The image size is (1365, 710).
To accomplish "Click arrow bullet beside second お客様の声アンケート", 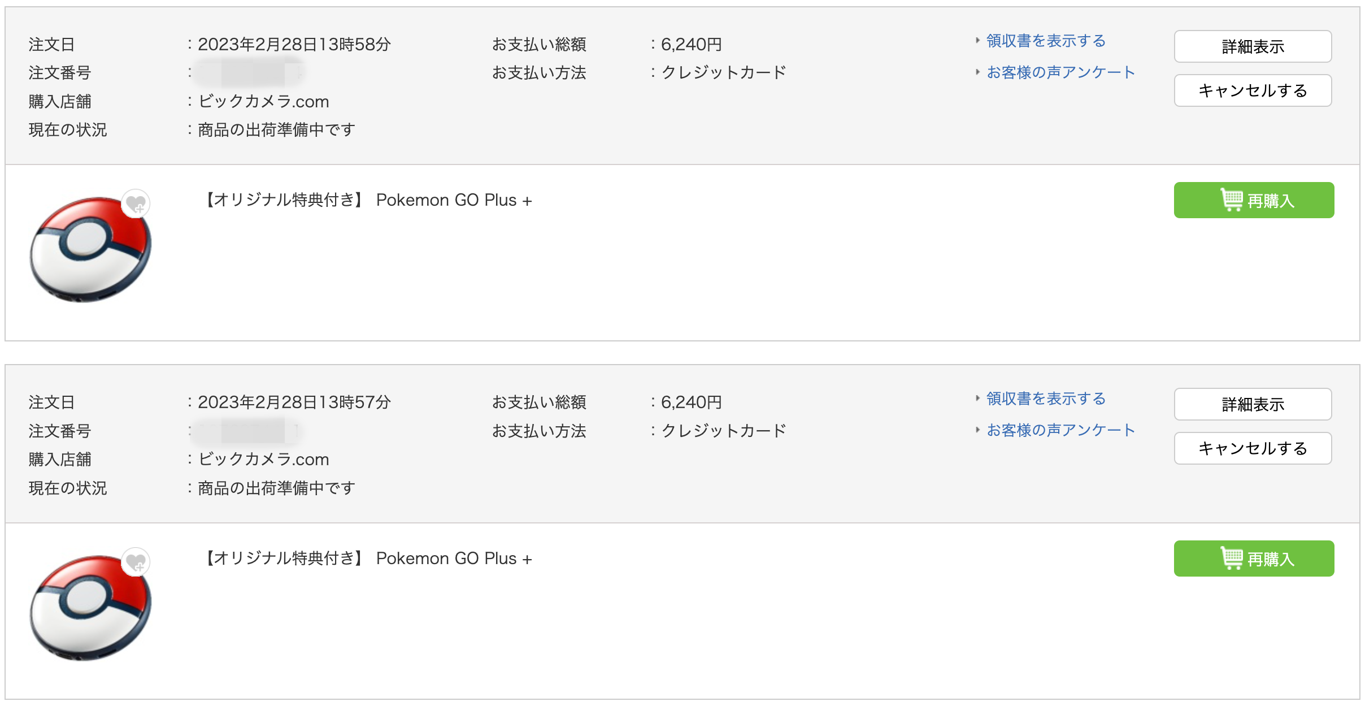I will (977, 430).
